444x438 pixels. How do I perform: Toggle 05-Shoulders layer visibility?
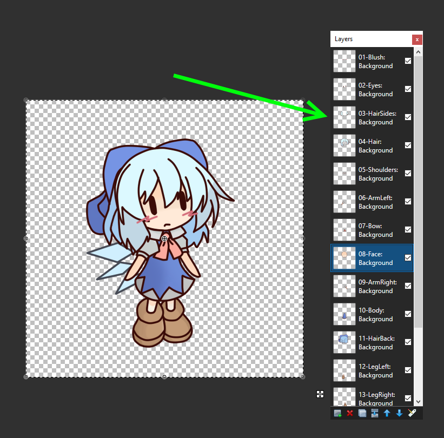coord(408,173)
